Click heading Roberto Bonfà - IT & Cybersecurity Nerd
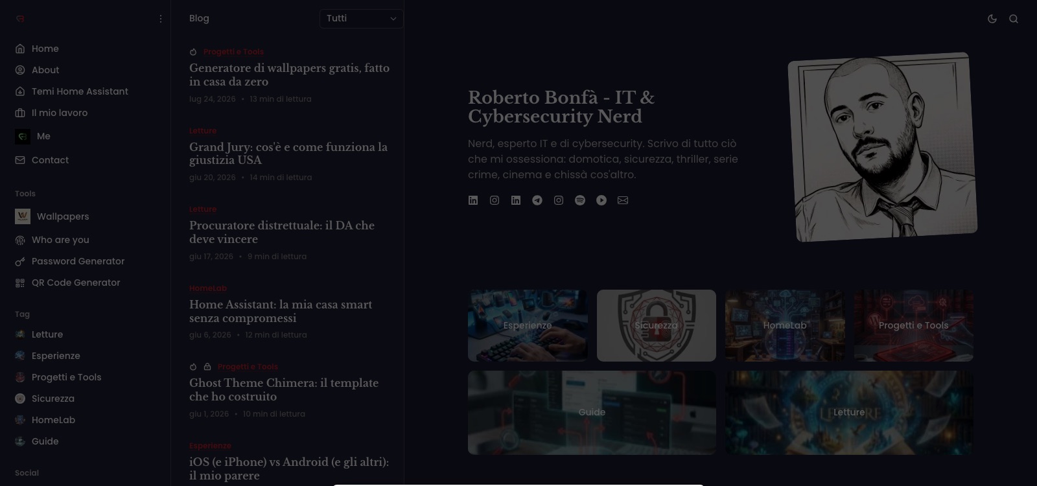Image resolution: width=1037 pixels, height=486 pixels. [x=561, y=107]
